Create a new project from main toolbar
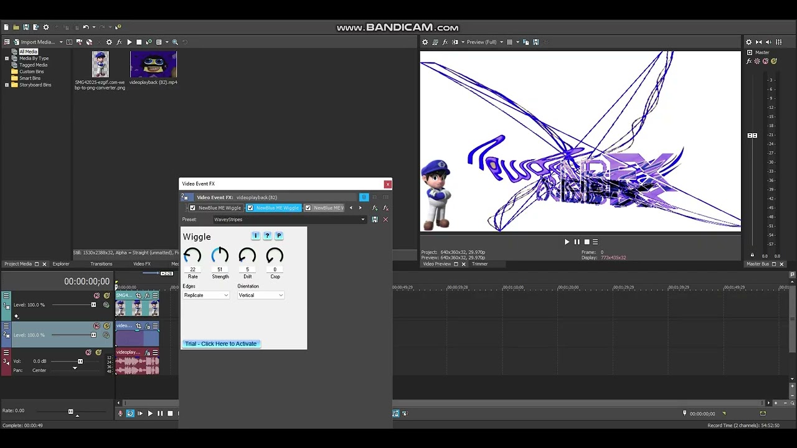Screen dimensions: 797x448 pyautogui.click(x=6, y=27)
